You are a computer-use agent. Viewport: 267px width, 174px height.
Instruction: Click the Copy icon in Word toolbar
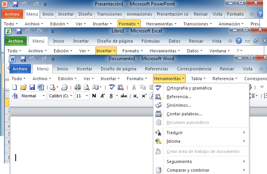tap(143, 87)
